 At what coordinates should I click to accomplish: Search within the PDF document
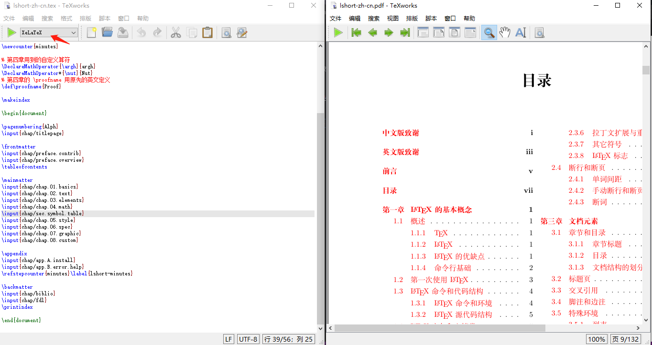pos(540,32)
